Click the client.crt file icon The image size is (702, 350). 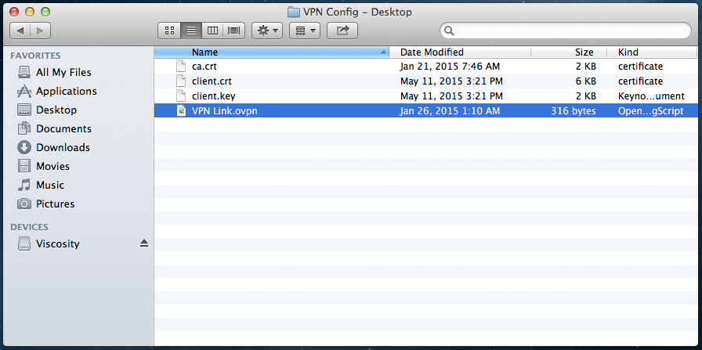pyautogui.click(x=181, y=81)
